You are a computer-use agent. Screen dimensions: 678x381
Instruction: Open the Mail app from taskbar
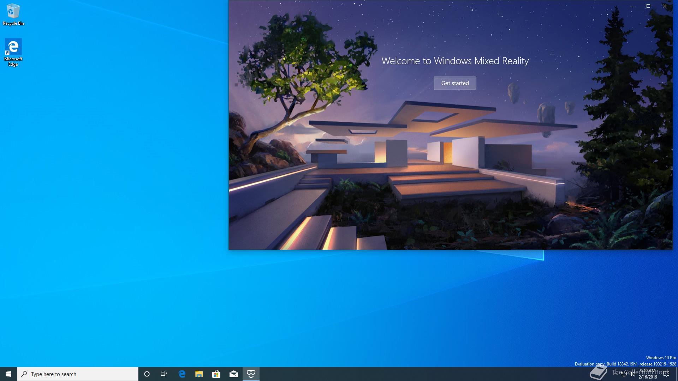234,374
